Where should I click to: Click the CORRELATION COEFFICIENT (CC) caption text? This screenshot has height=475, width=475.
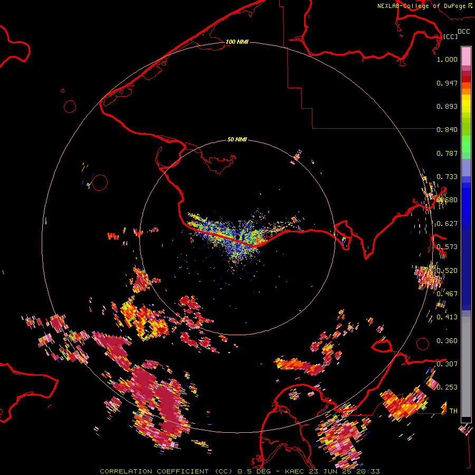167,471
